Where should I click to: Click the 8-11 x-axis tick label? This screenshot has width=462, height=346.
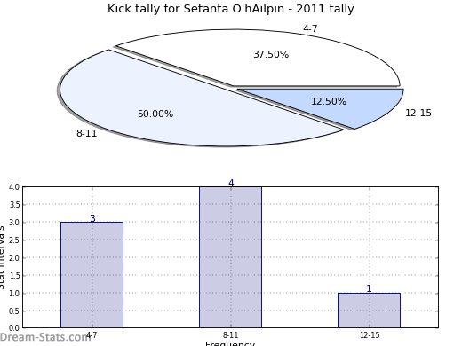tap(230, 335)
